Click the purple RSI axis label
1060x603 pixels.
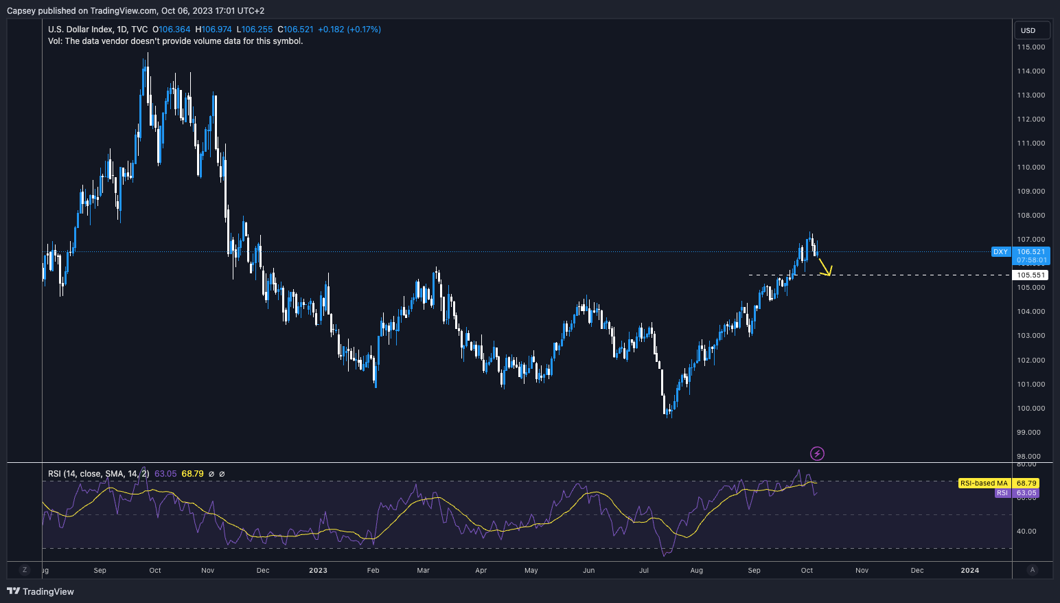pos(1002,493)
